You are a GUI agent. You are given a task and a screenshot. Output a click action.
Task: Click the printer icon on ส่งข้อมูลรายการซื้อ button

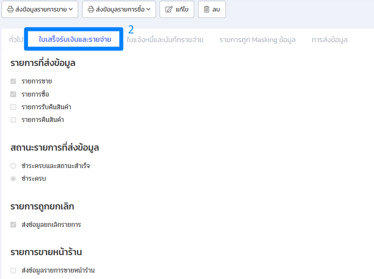click(91, 10)
